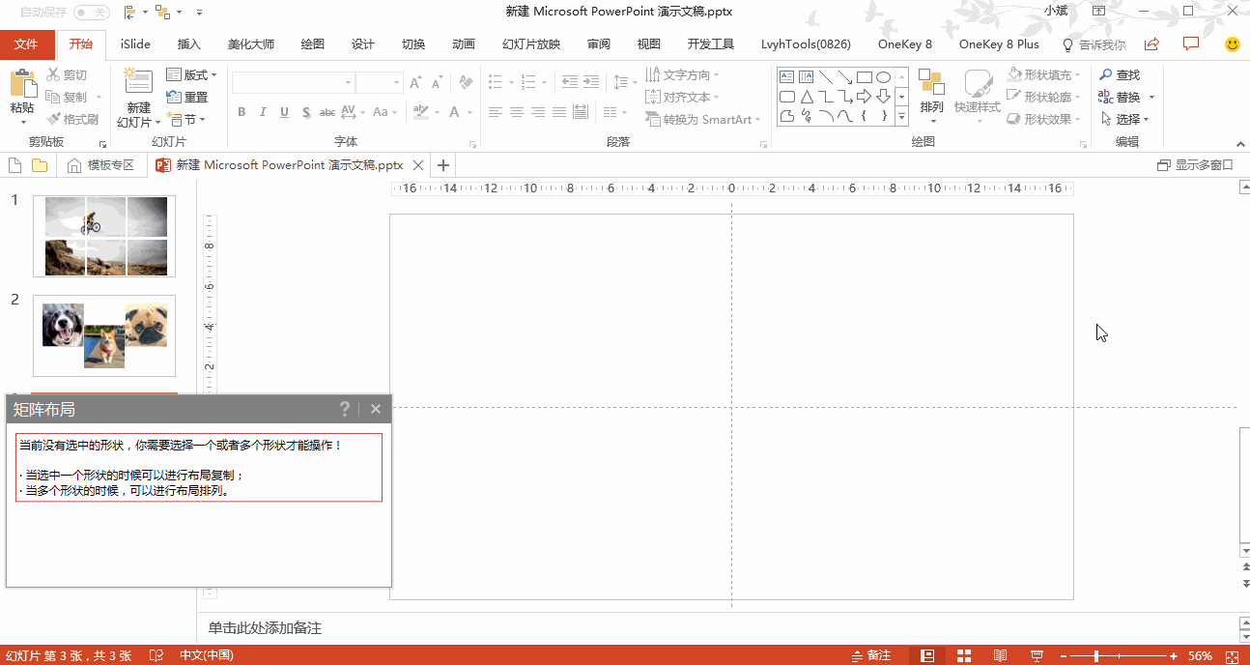Viewport: 1250px width, 665px height.
Task: Open the Select (选择) dropdown menu
Action: 1125,119
